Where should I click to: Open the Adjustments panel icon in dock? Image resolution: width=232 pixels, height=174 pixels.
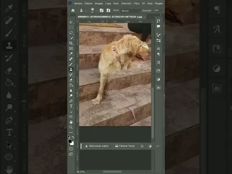[159, 79]
